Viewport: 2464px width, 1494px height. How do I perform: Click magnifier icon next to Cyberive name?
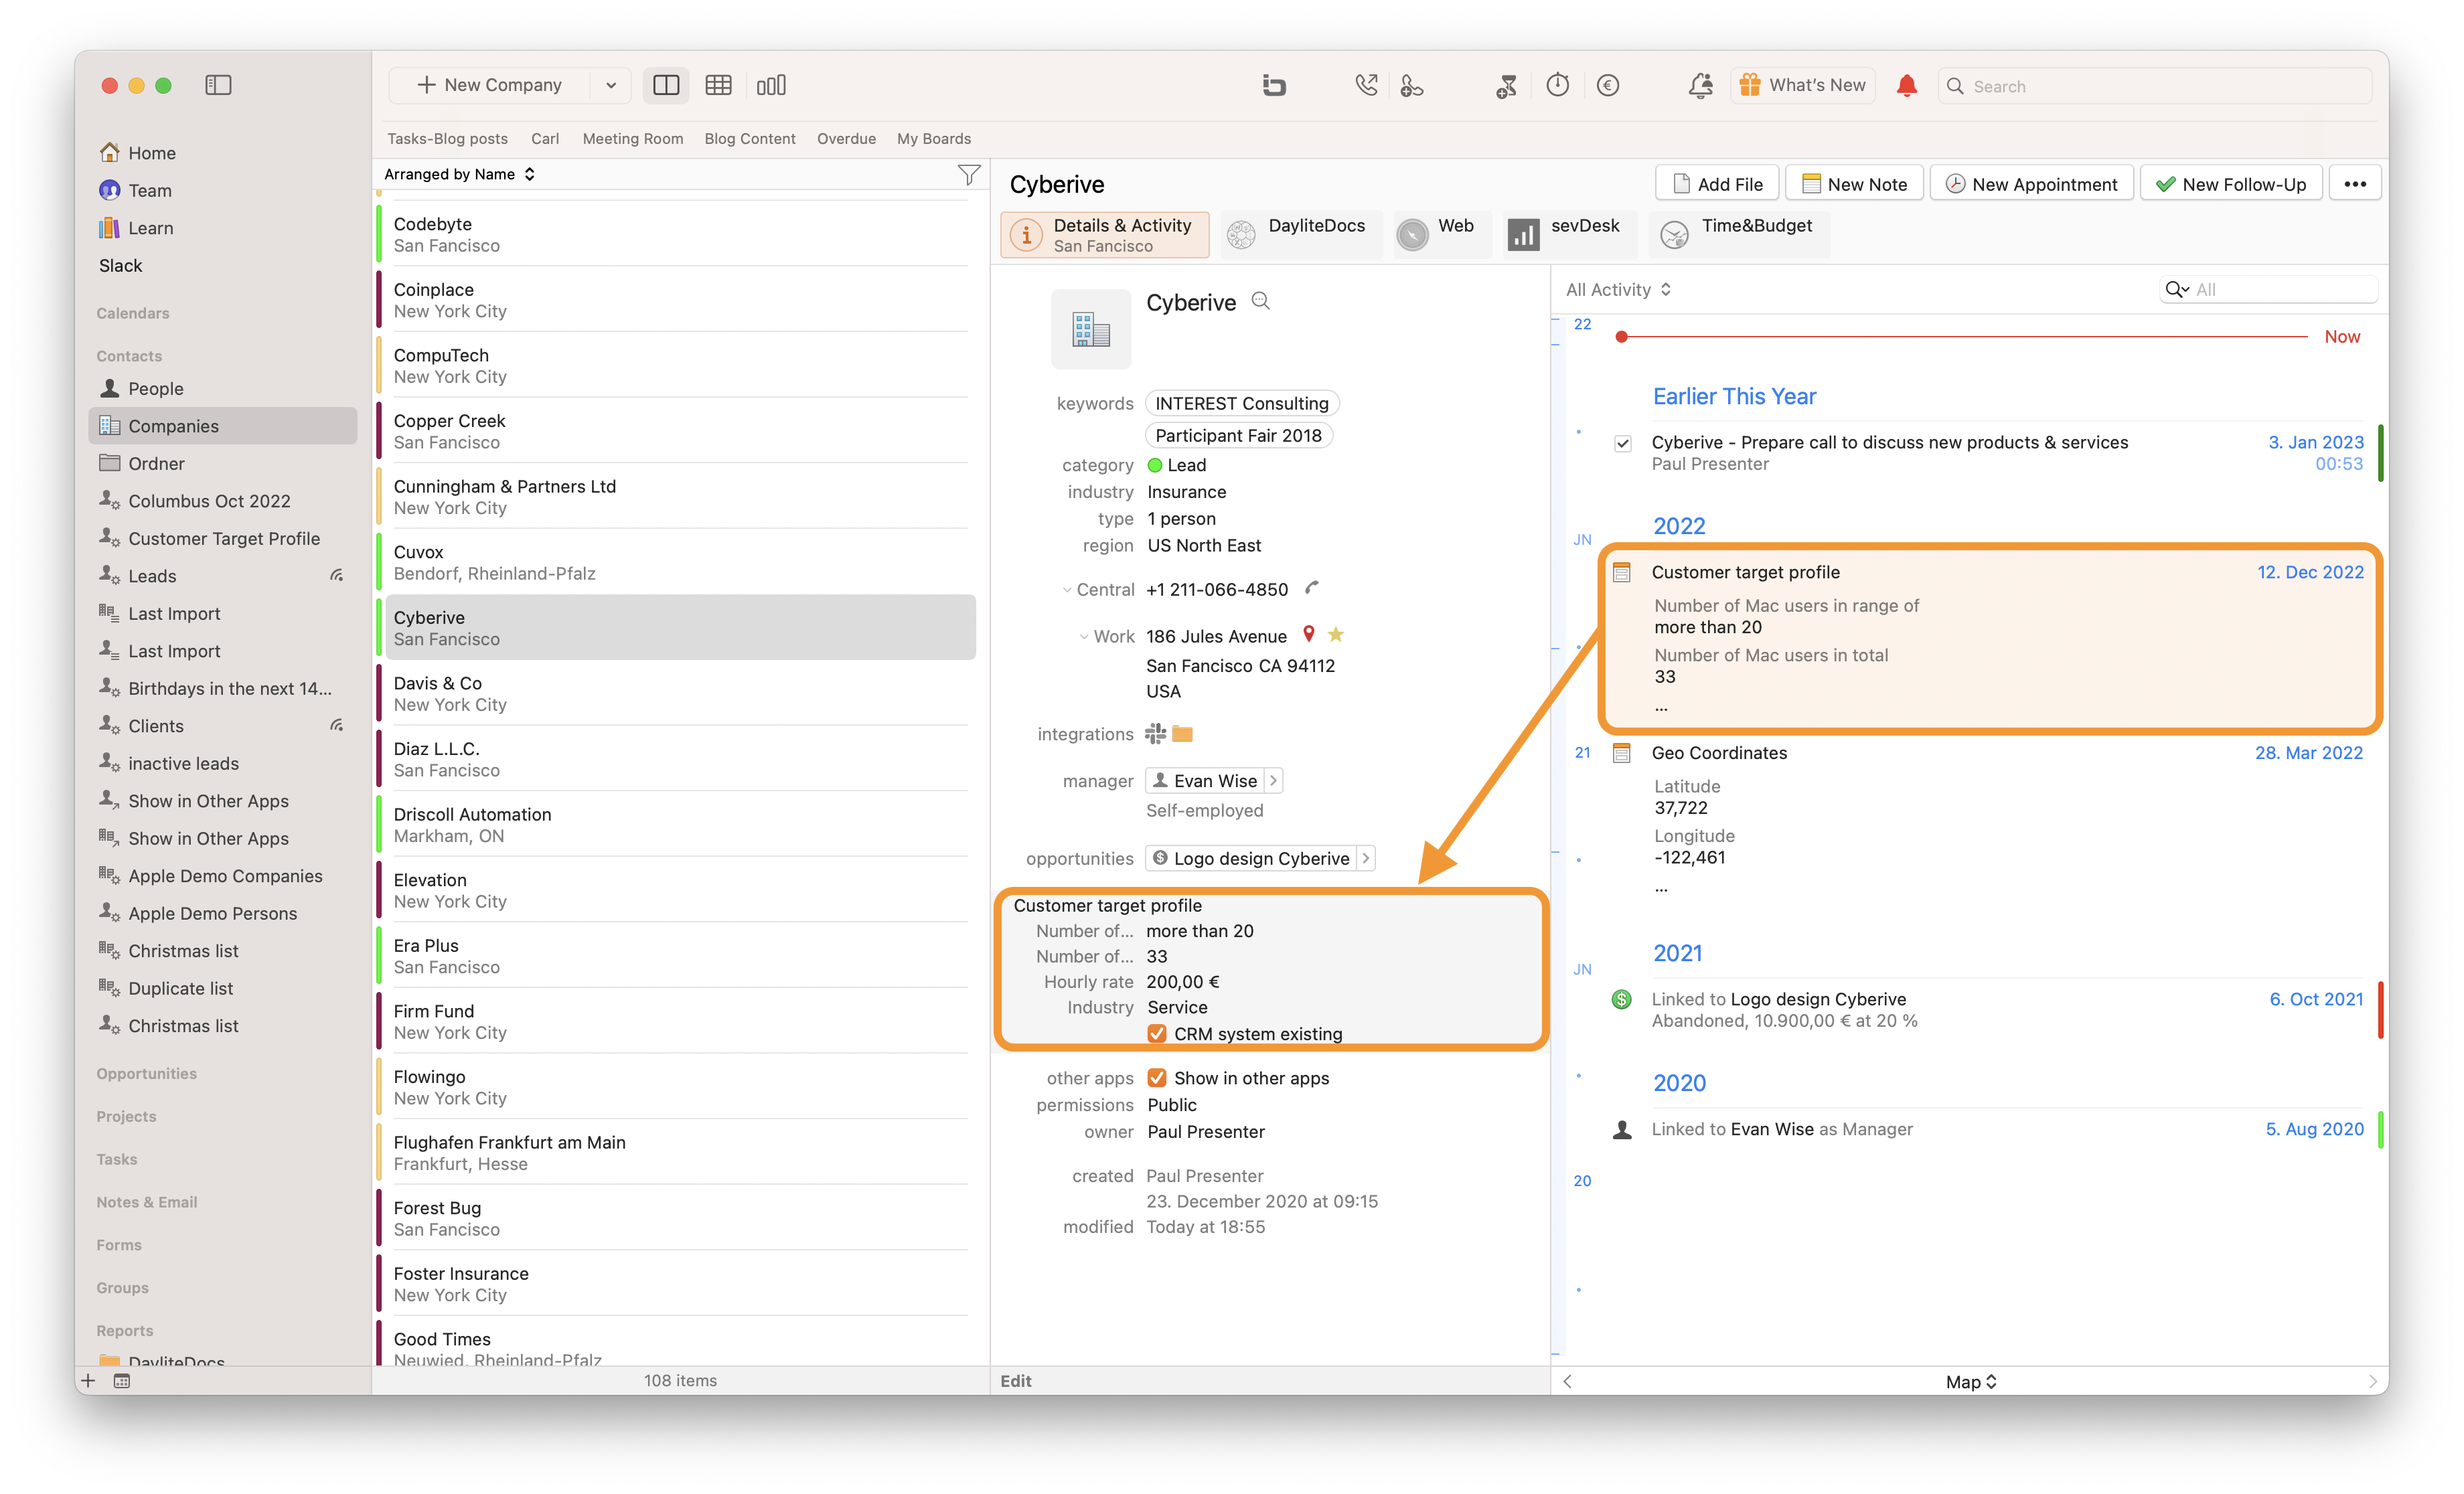click(1261, 301)
